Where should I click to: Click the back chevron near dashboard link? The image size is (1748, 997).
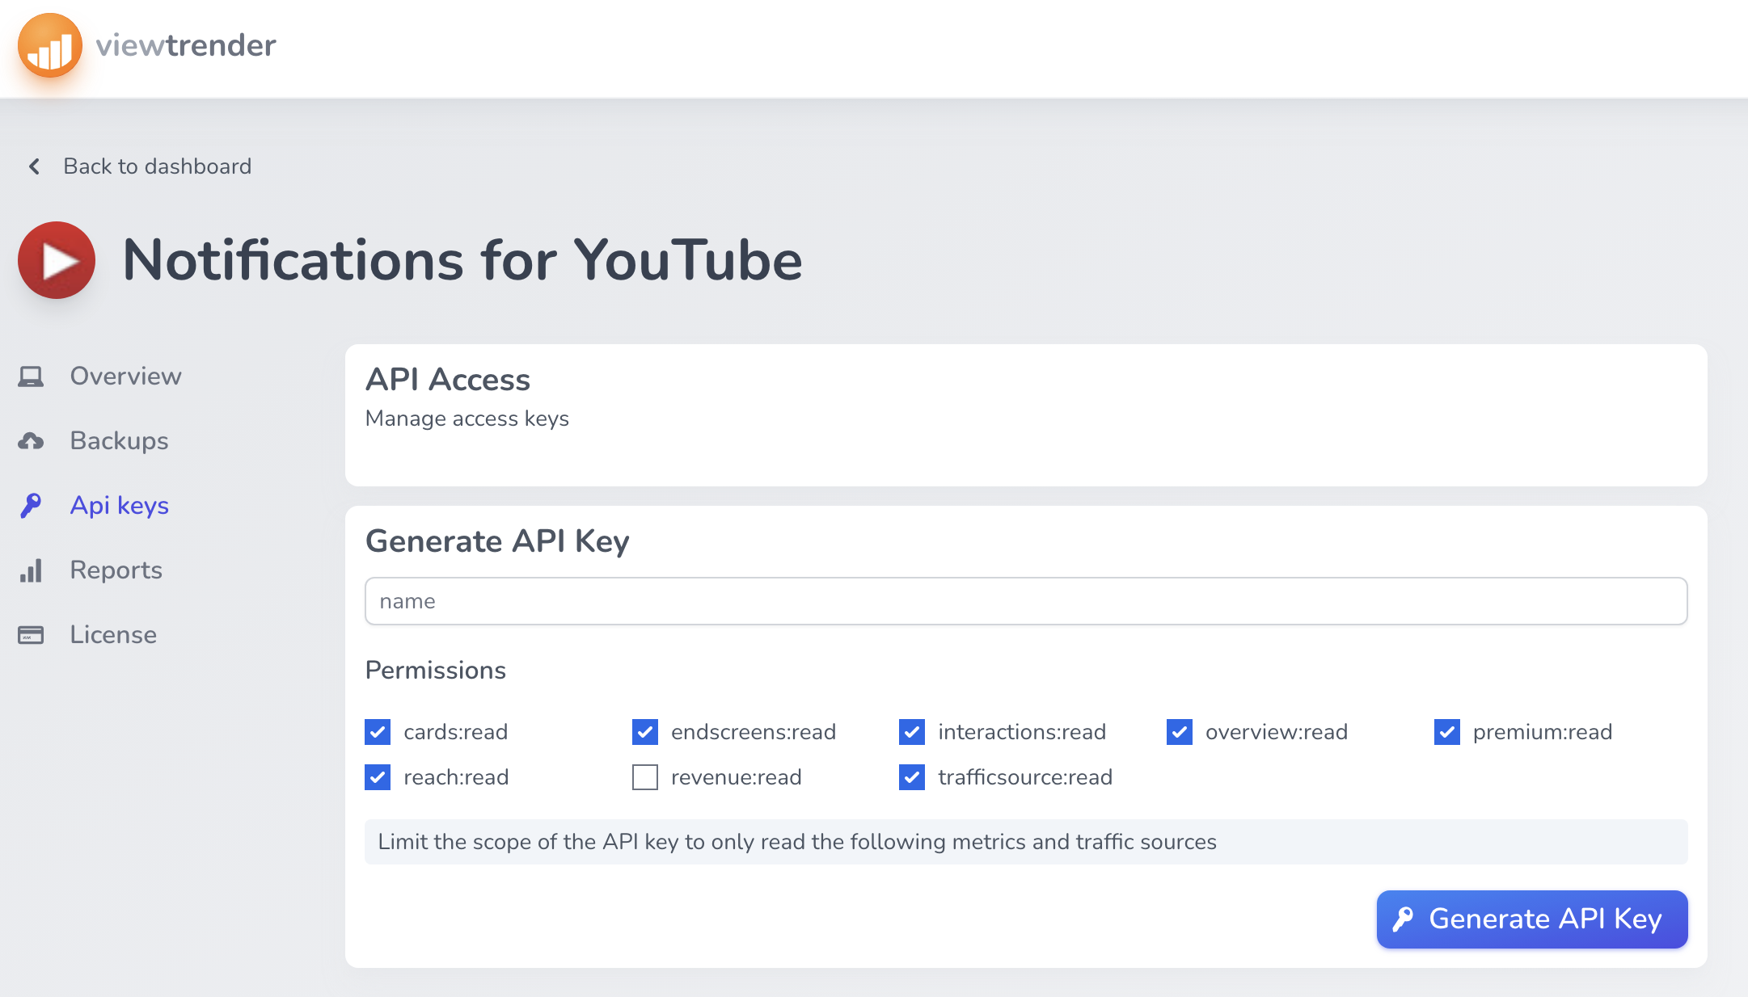coord(33,166)
